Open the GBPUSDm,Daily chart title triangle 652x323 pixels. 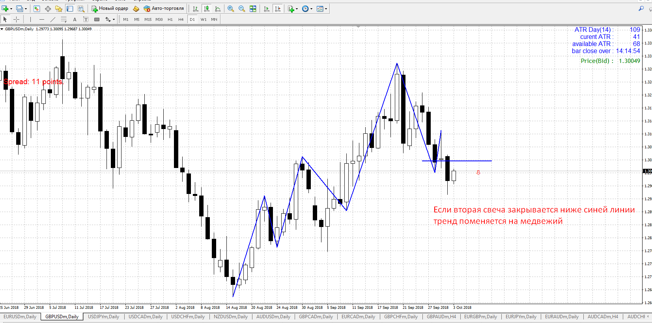click(x=2, y=29)
